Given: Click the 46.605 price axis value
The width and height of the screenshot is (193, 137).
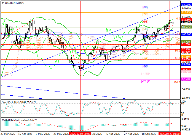Looking at the screenshot, I should (x=186, y=98).
